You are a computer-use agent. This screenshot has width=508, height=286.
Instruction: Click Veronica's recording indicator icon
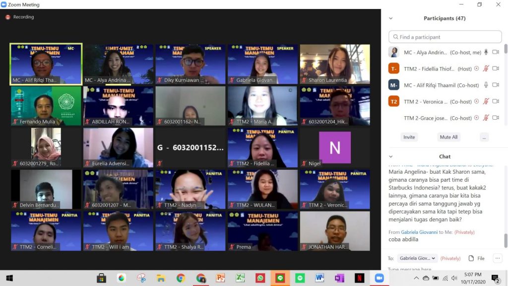pos(477,101)
